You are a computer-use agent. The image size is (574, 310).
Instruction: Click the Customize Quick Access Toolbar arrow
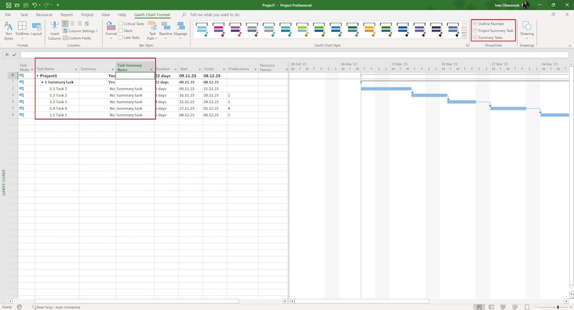point(58,5)
